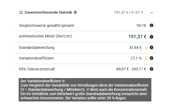Select the Standardabweichung row label
Viewport: 178px width, 111px height.
coord(37,48)
